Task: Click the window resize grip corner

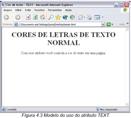Action: tap(128, 110)
